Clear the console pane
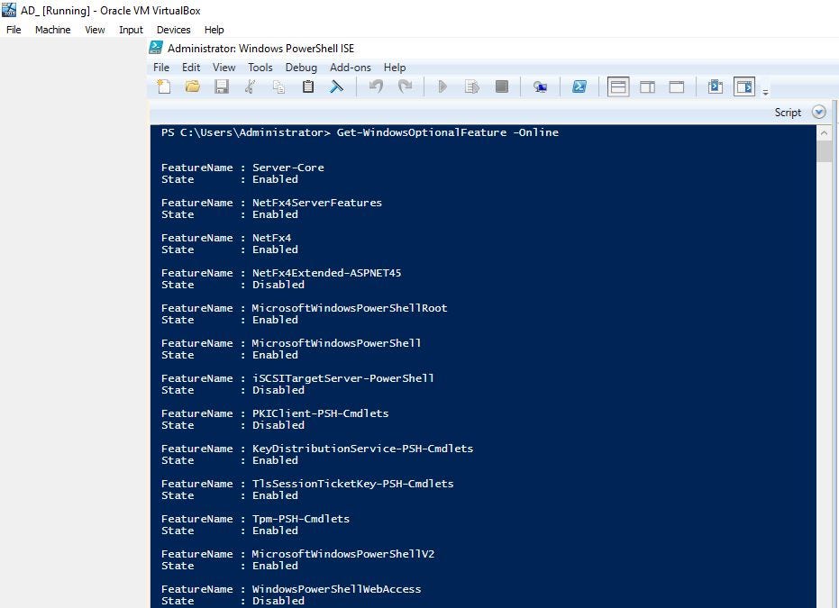Image resolution: width=839 pixels, height=608 pixels. click(x=336, y=86)
